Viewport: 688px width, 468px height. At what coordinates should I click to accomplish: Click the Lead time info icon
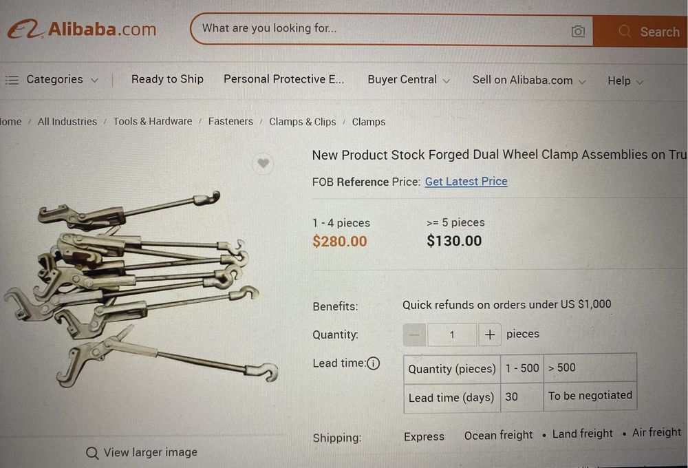373,363
